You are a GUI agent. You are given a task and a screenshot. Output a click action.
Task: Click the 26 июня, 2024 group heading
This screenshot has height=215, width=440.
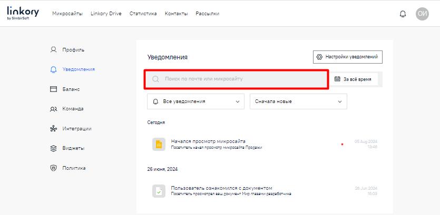(x=162, y=169)
